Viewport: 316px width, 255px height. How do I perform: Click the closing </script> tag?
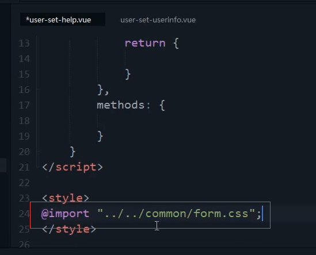click(x=73, y=167)
